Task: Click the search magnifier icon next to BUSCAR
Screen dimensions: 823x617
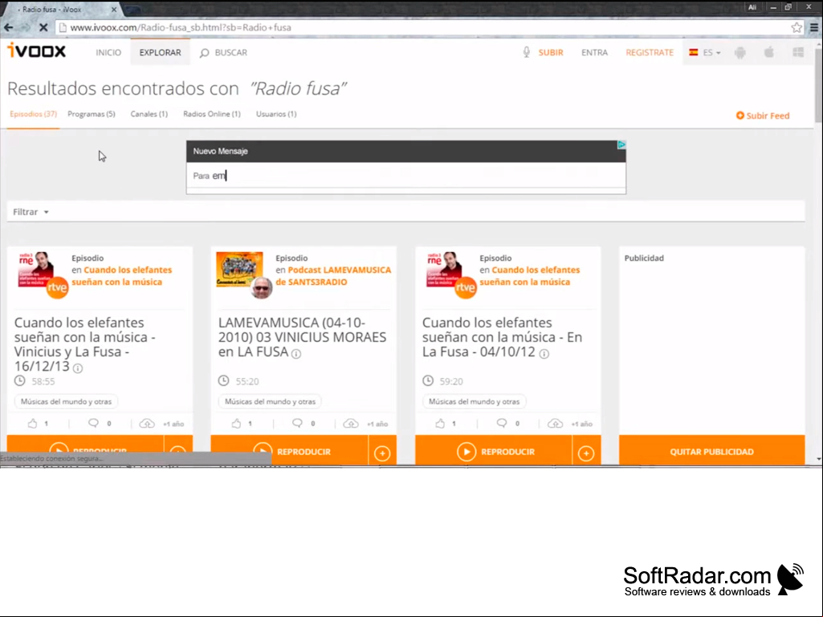Action: click(x=204, y=52)
